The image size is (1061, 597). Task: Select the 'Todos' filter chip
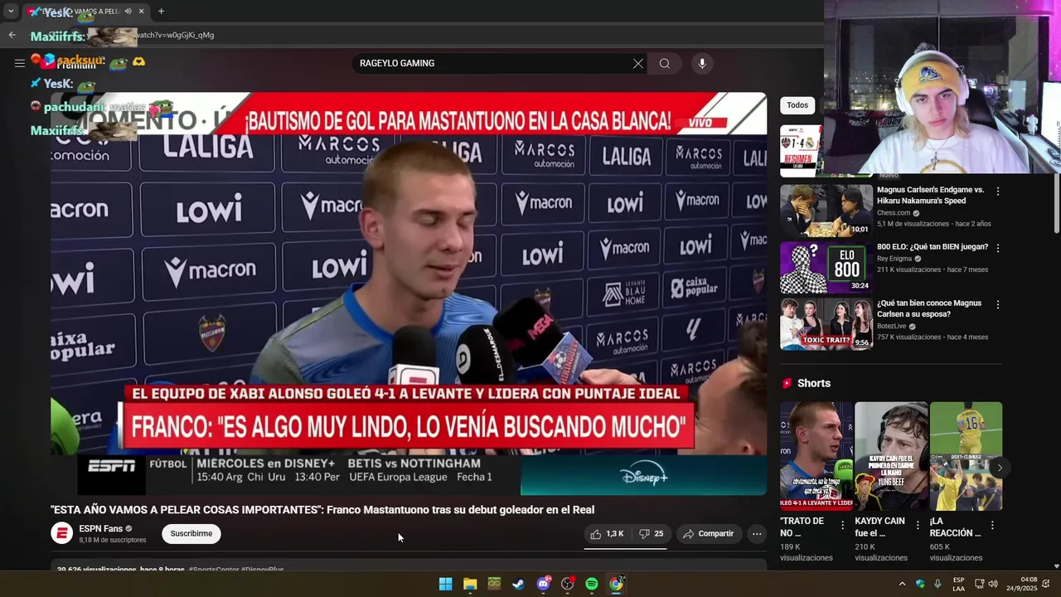pyautogui.click(x=797, y=105)
